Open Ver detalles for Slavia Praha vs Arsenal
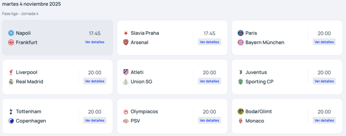Viewport: 346px width, 136px height. click(209, 42)
